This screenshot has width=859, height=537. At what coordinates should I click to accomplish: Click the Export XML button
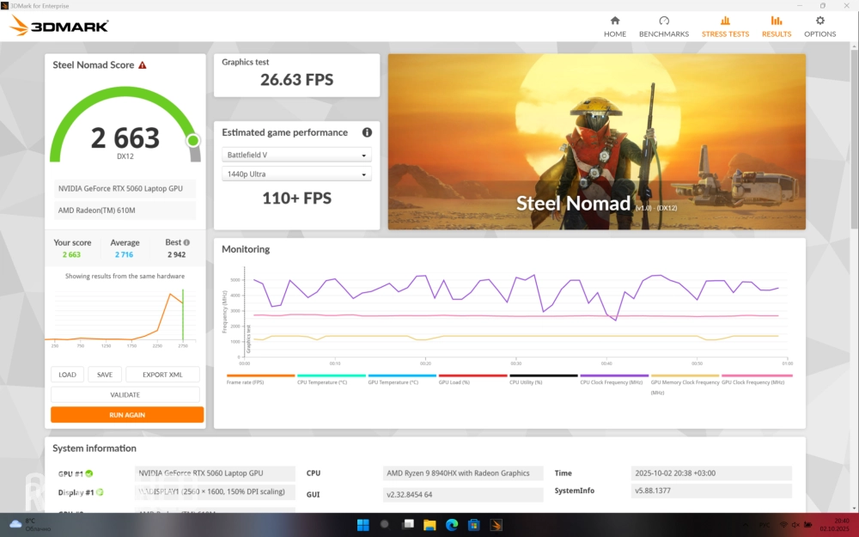pyautogui.click(x=162, y=375)
